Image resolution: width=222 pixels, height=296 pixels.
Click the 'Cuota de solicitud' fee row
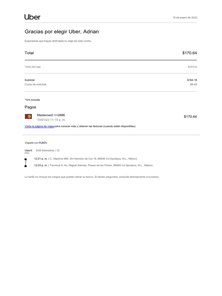coord(35,84)
